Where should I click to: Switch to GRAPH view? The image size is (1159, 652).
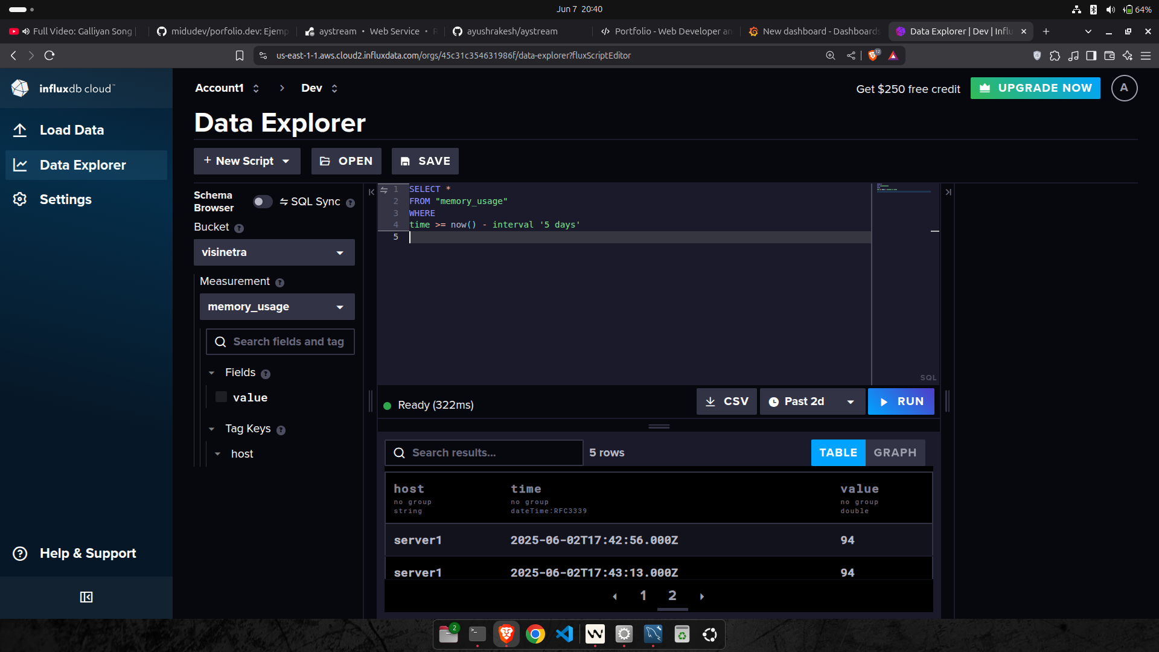pyautogui.click(x=895, y=453)
